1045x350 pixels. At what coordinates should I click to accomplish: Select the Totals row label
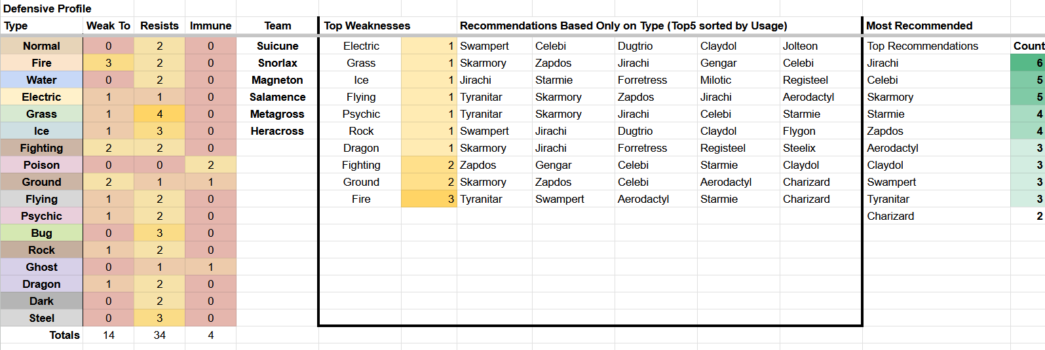pos(64,335)
